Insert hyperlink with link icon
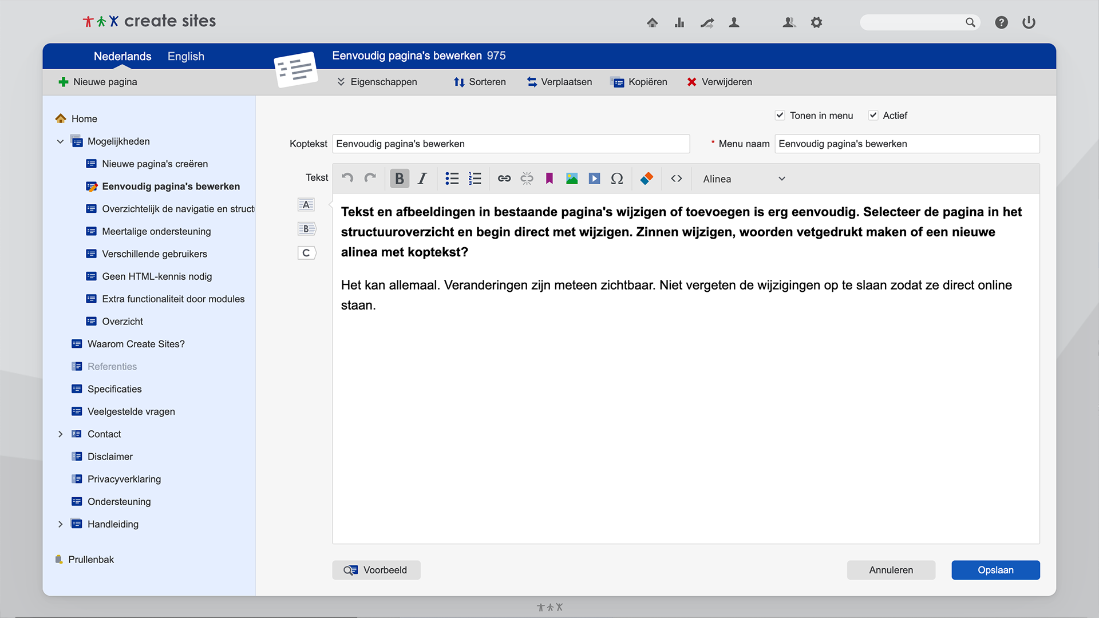 click(504, 179)
